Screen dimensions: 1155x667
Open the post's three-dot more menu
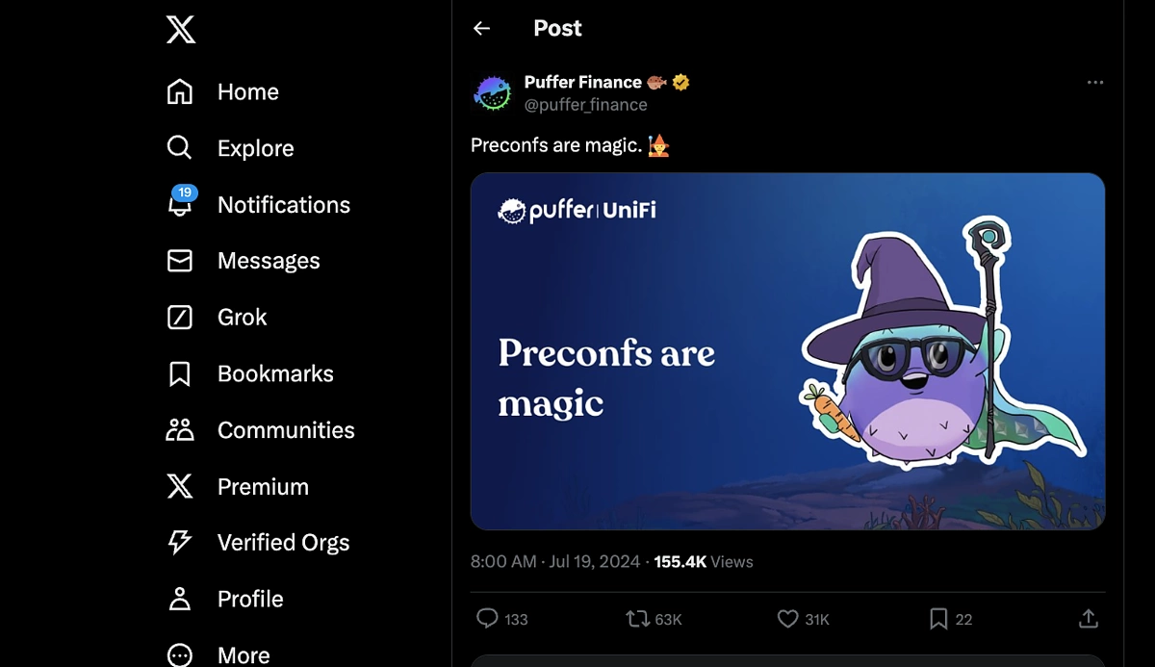tap(1095, 83)
